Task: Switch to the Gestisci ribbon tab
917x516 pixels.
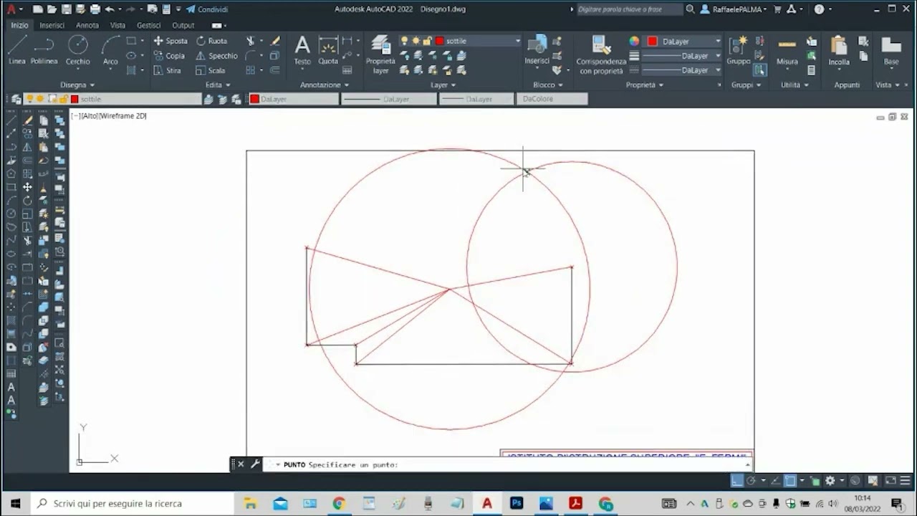Action: pos(149,25)
